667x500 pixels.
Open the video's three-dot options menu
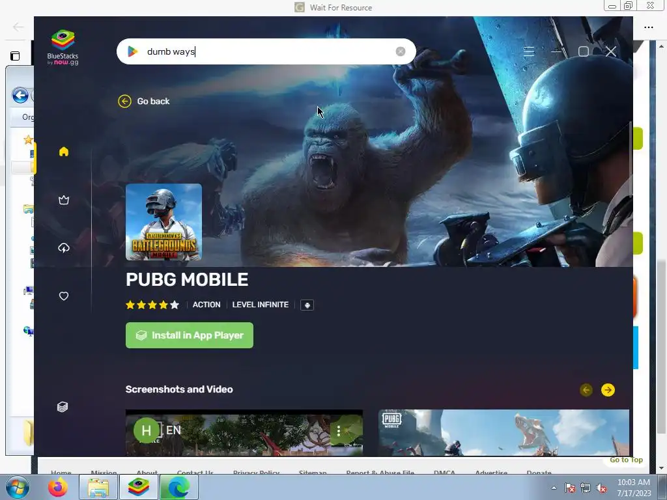pos(339,431)
